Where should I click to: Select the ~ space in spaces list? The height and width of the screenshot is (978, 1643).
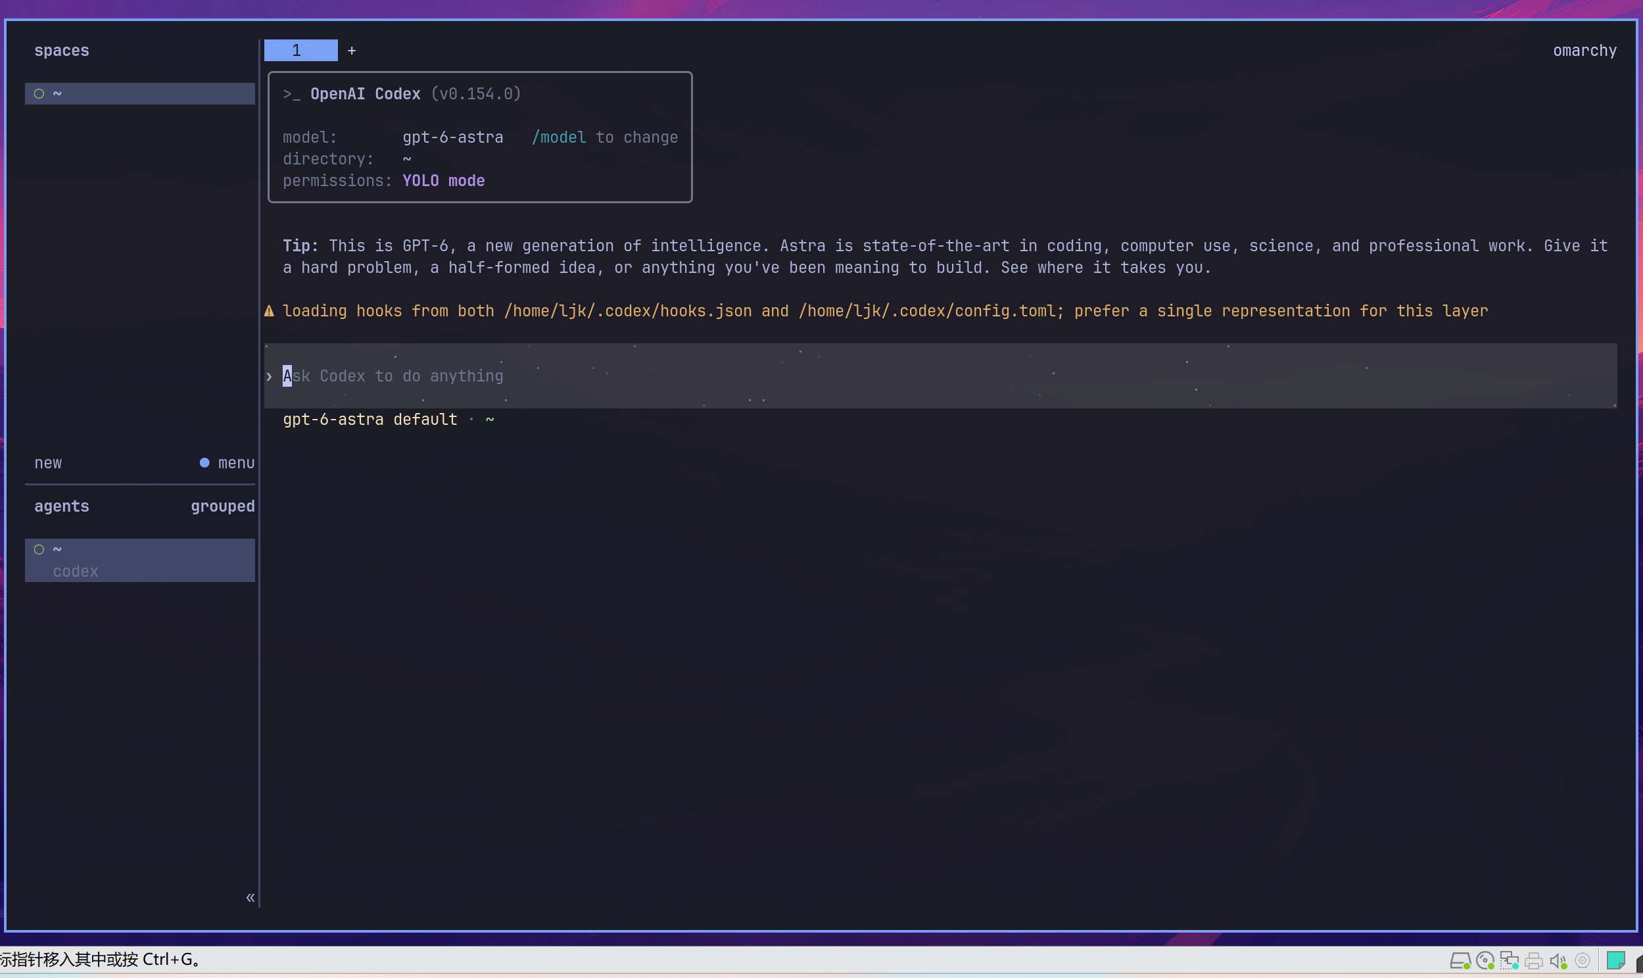point(139,93)
